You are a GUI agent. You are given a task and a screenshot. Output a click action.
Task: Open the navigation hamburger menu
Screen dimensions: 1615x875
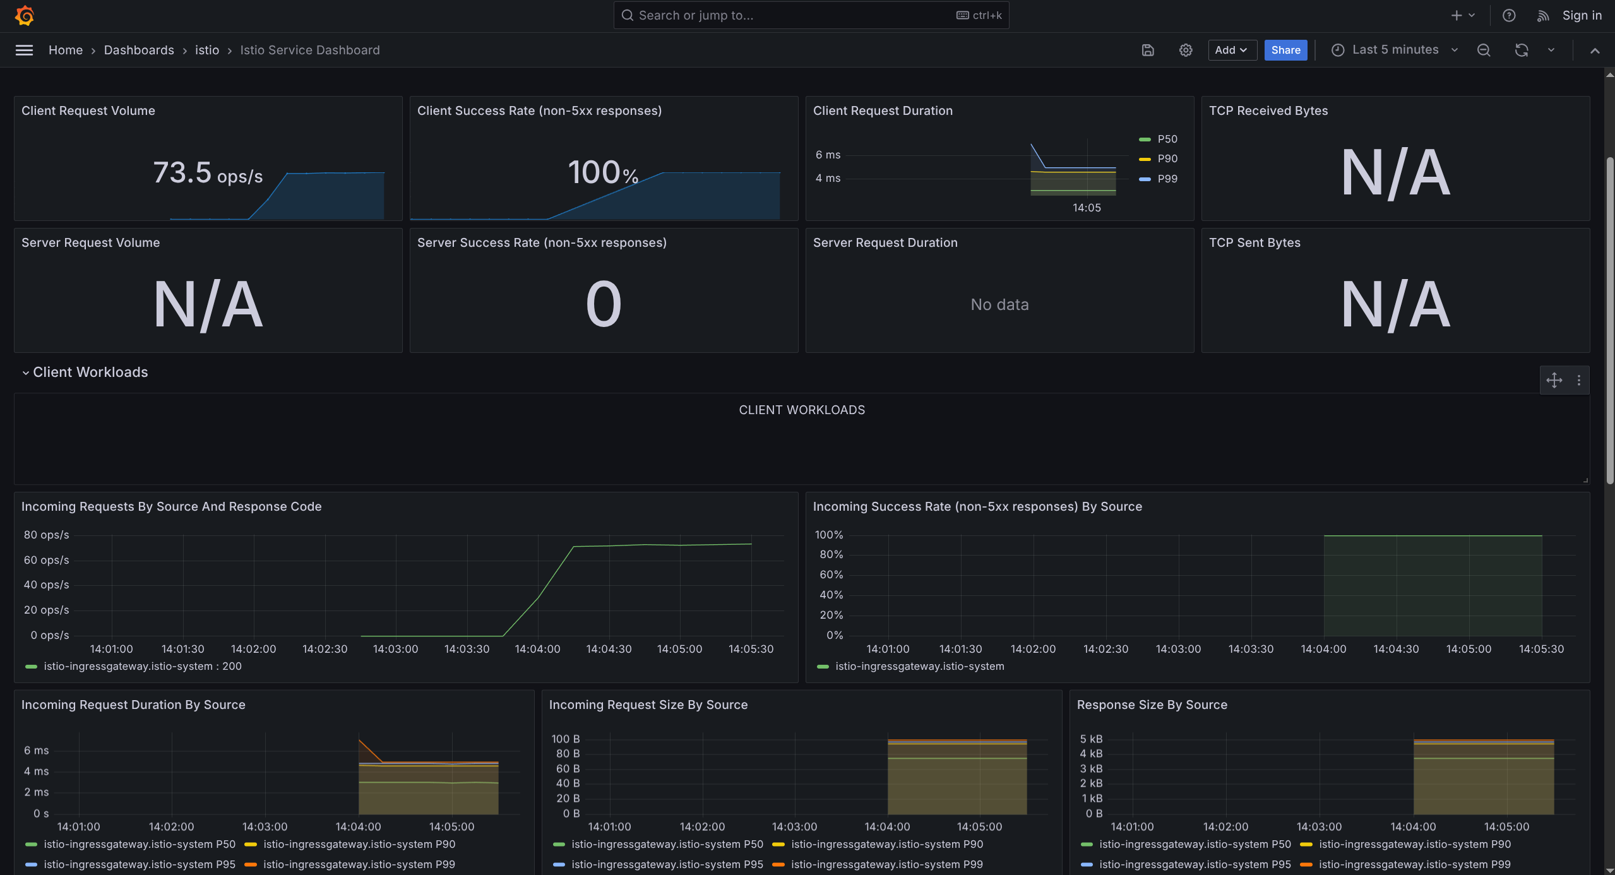point(24,50)
